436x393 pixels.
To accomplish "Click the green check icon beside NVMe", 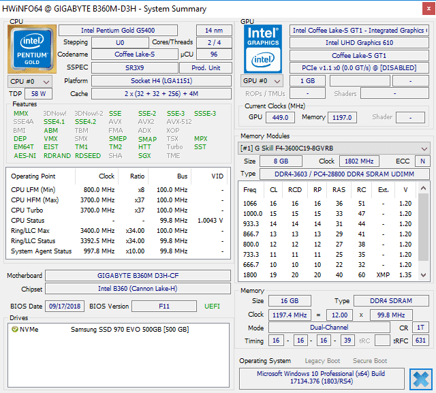I will click(x=15, y=329).
